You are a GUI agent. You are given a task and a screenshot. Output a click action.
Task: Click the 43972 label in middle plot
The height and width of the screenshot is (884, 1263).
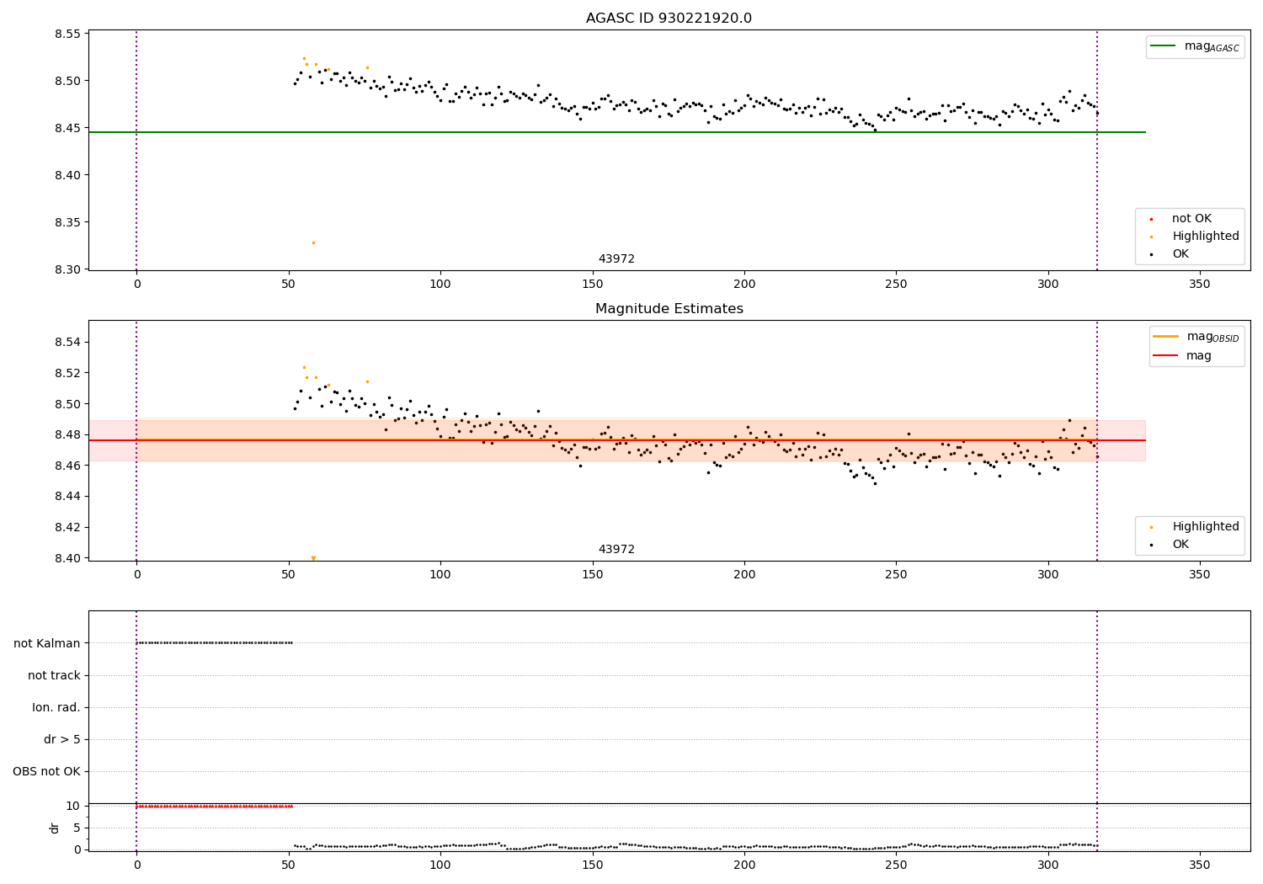616,550
